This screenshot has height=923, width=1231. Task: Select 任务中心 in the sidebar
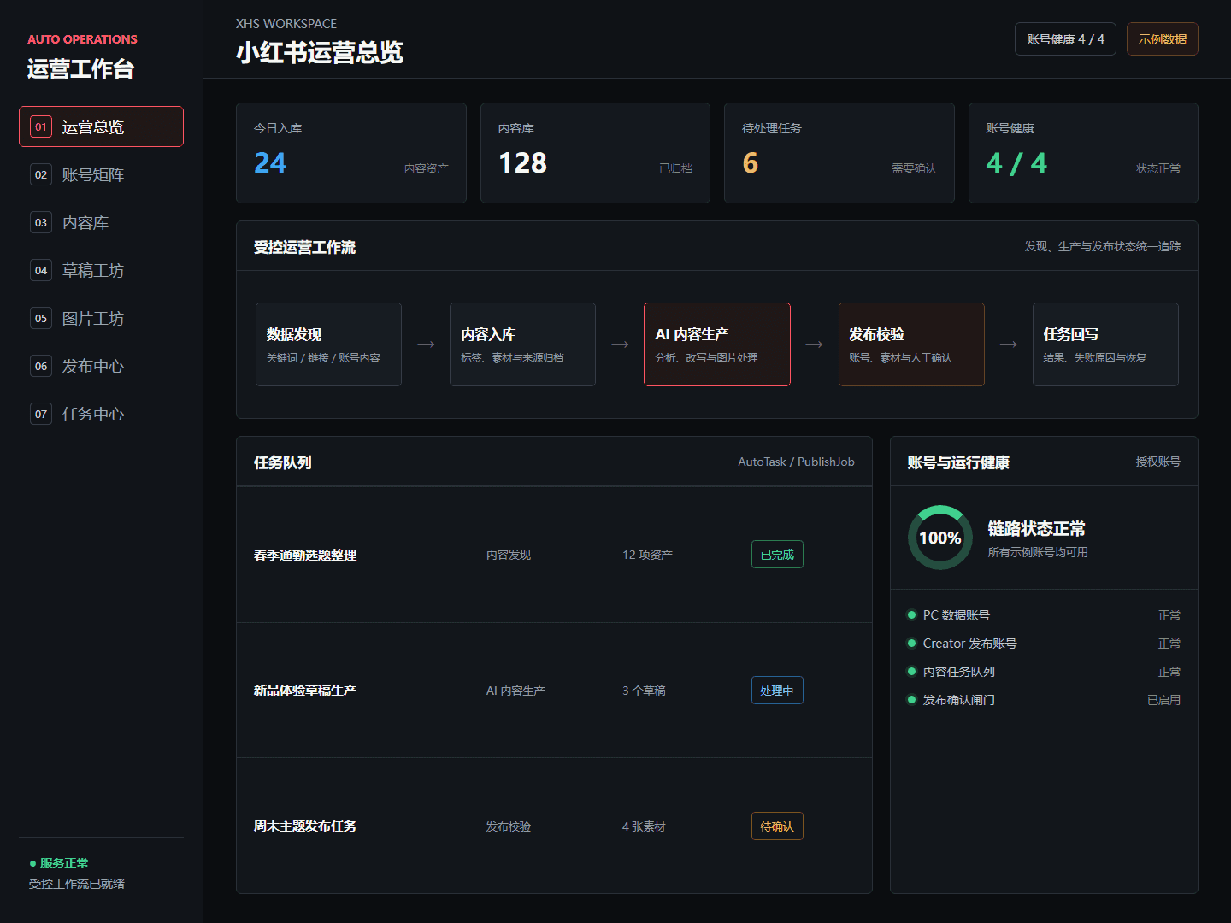pos(101,414)
